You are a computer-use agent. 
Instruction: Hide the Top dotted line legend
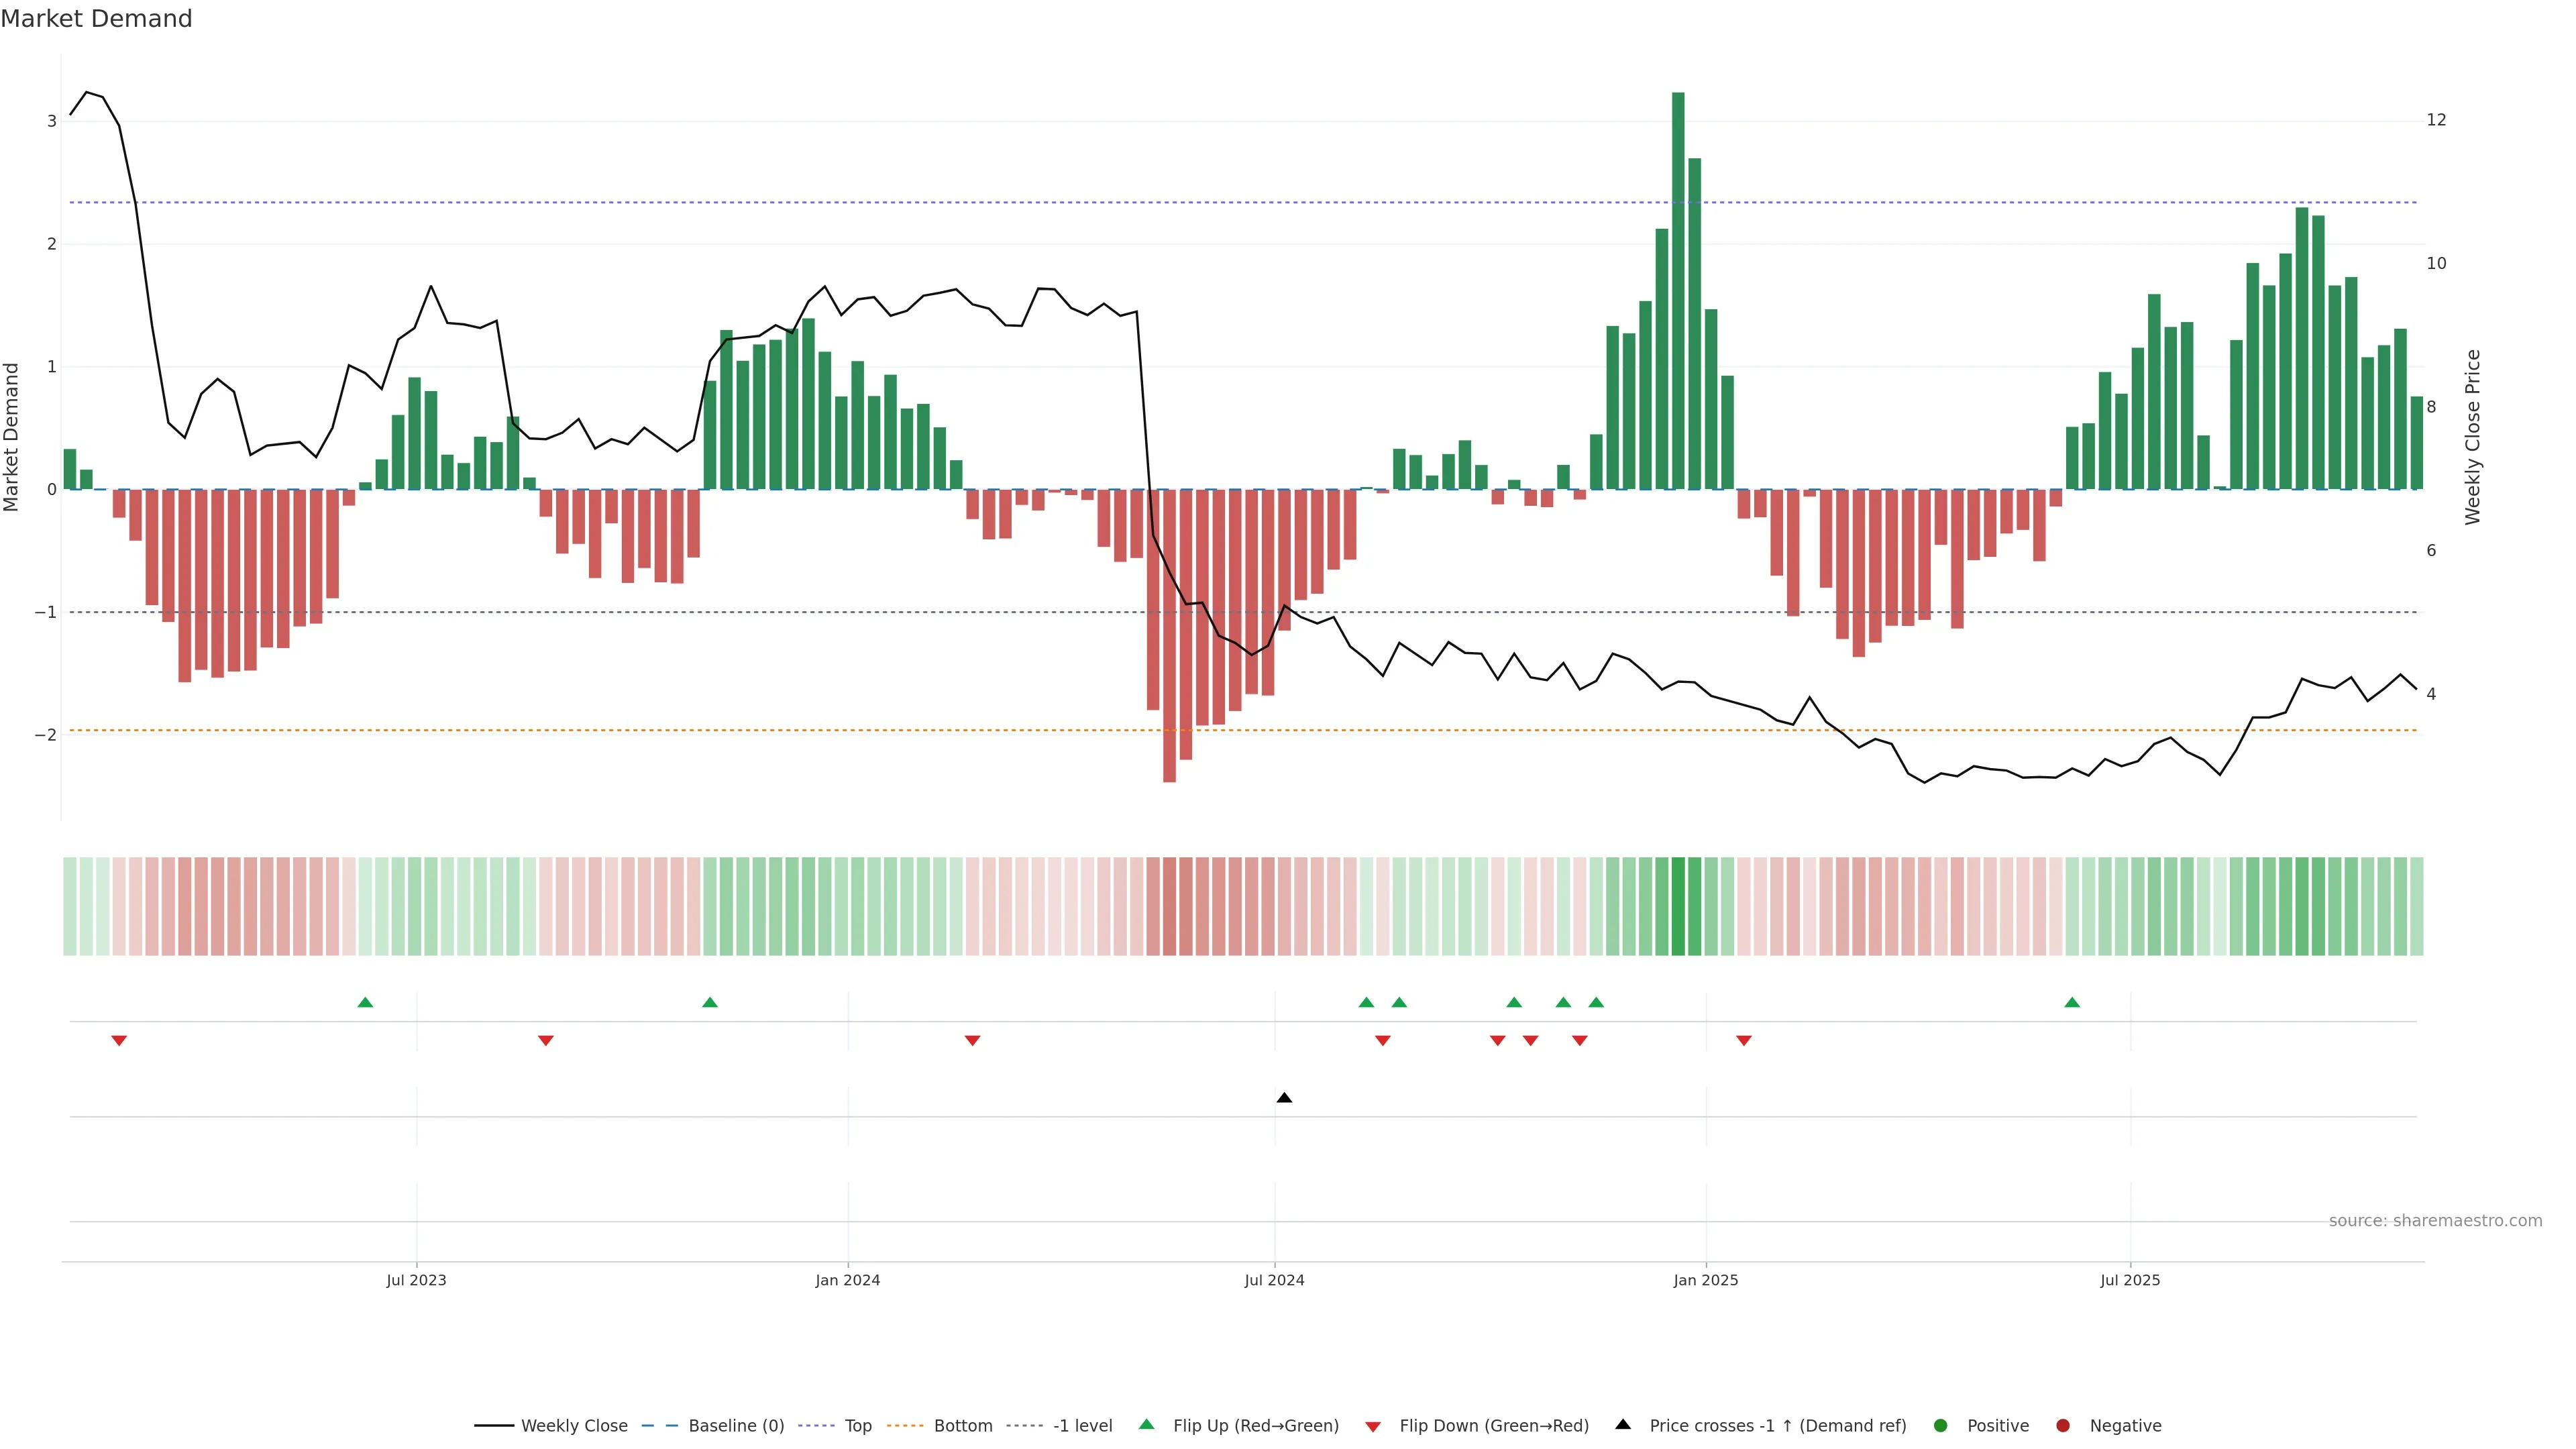[857, 1426]
